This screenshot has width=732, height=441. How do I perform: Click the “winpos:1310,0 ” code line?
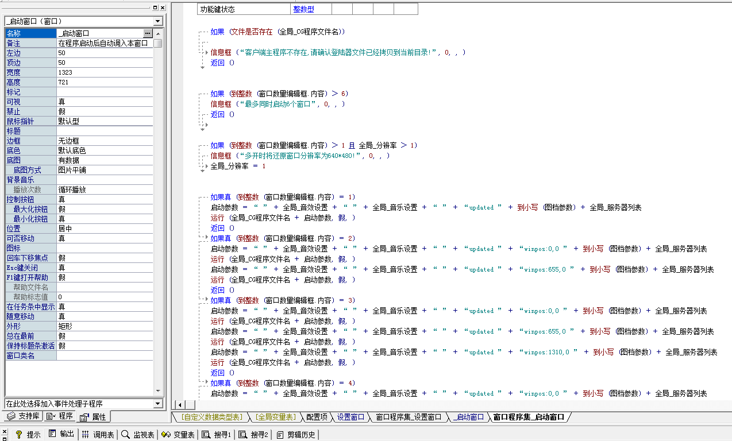click(x=464, y=352)
